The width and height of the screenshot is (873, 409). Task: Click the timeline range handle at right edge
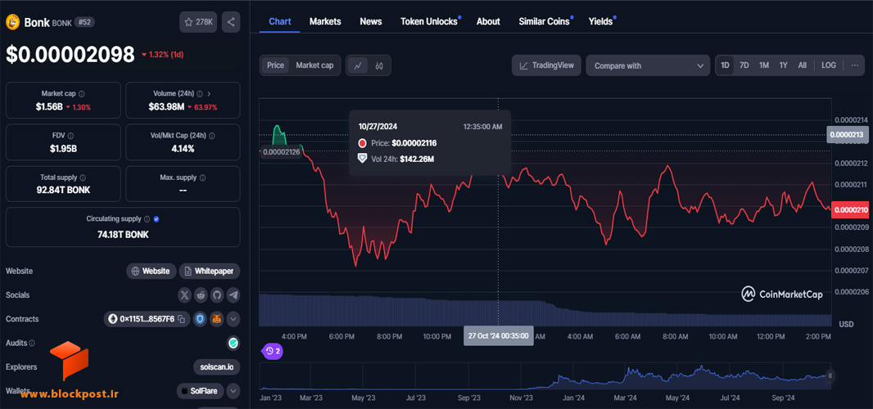coord(830,375)
